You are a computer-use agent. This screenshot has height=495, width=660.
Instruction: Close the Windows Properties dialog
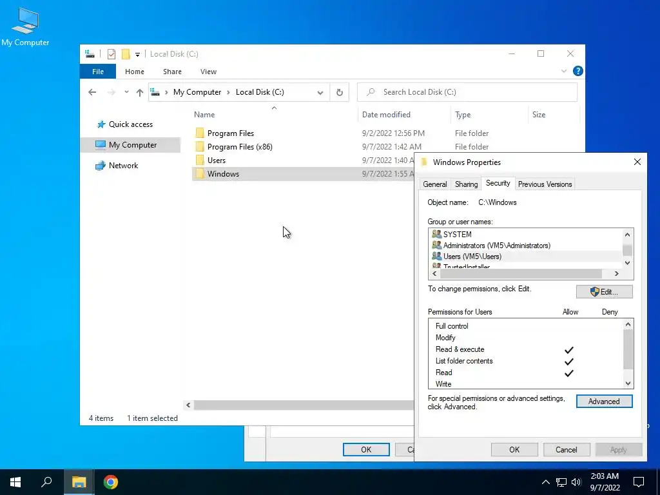637,162
